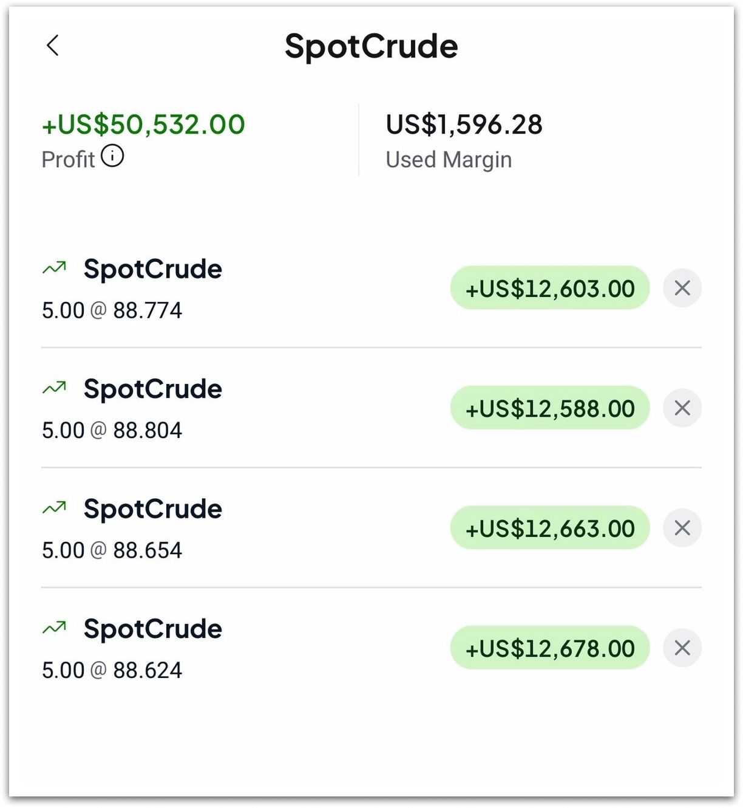Click trend arrow icon of 88.624 position

coord(55,628)
